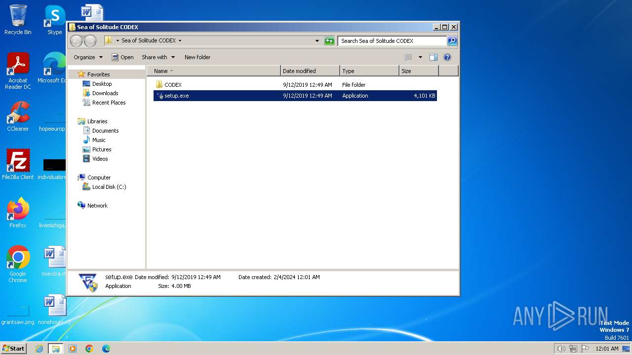Open the Explorer help icon
Screen dimensions: 632x355
pyautogui.click(x=447, y=57)
